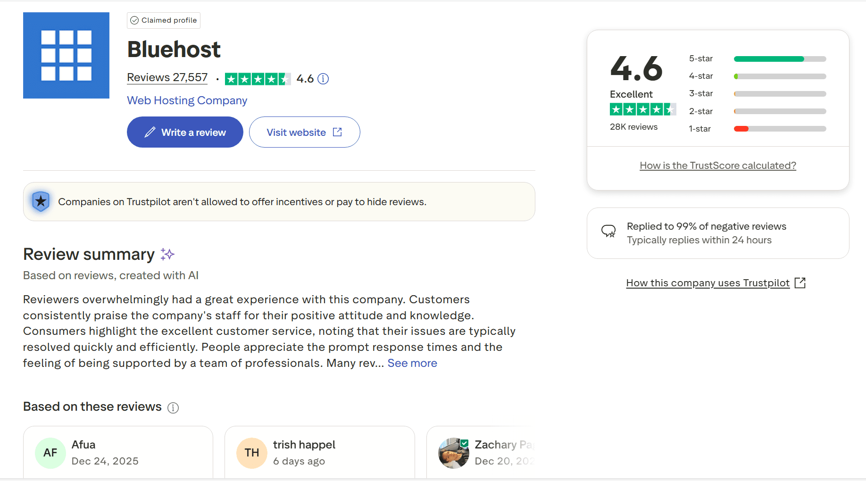
Task: Click the speech-bubble reply icon
Action: coord(609,231)
